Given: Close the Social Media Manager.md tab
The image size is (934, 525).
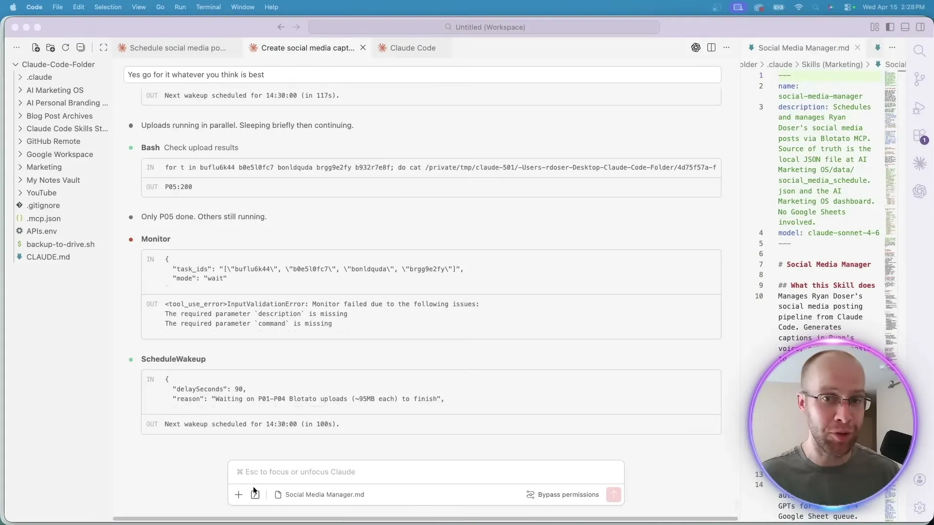Looking at the screenshot, I should click(x=858, y=48).
